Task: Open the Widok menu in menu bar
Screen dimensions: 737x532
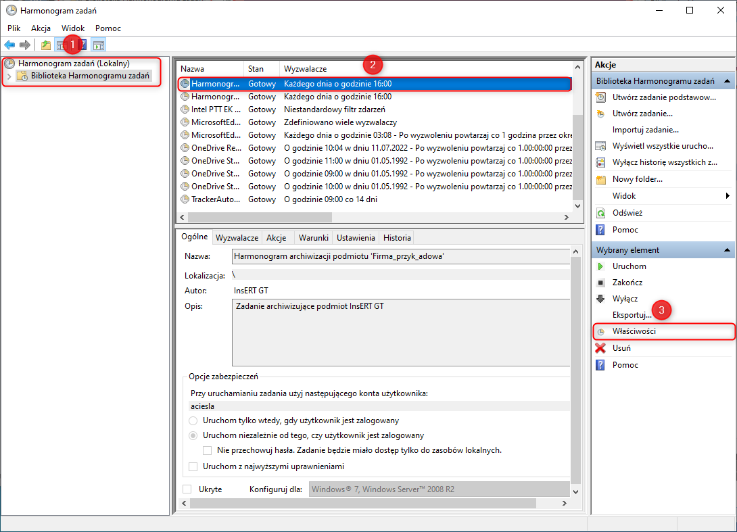Action: (x=73, y=28)
